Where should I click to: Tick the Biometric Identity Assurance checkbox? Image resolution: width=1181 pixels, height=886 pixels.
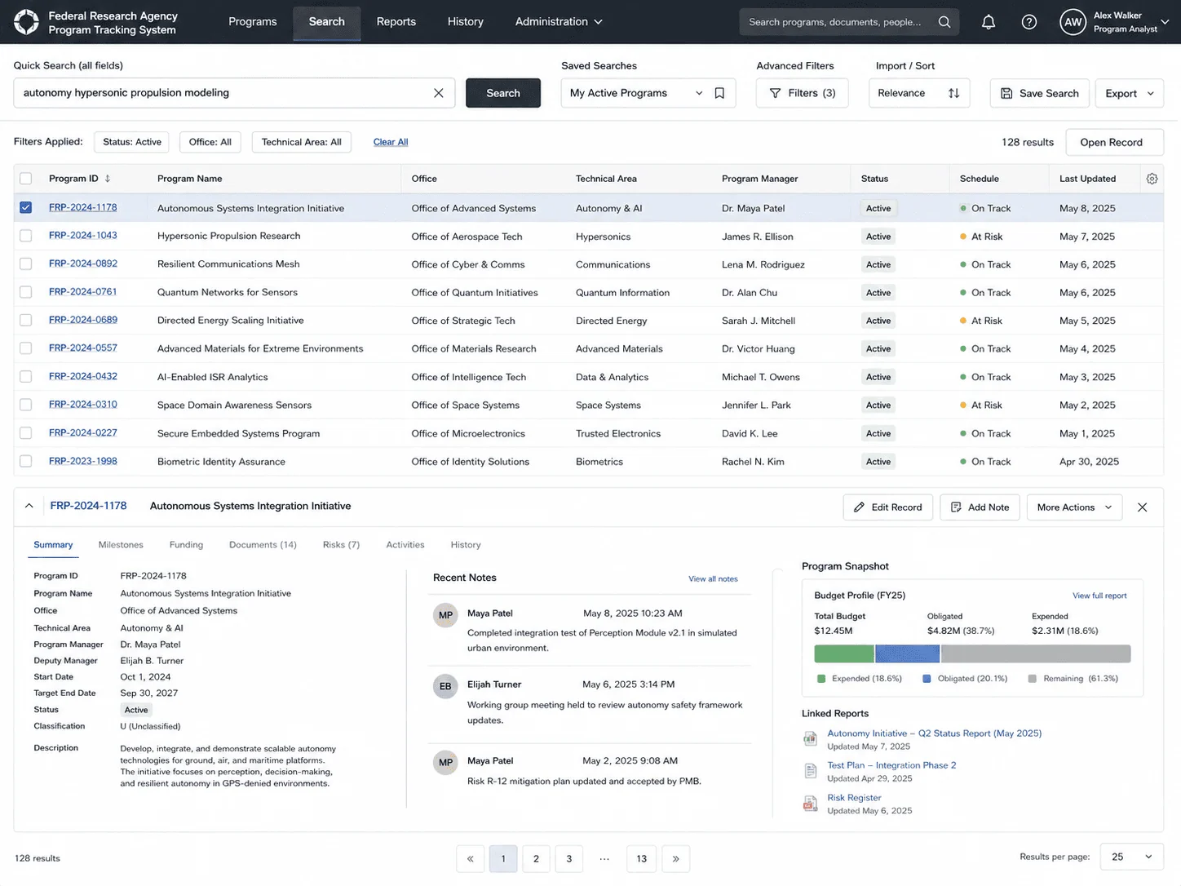(x=26, y=462)
